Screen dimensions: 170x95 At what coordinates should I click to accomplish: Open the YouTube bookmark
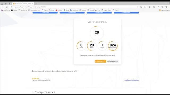click(x=59, y=10)
